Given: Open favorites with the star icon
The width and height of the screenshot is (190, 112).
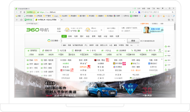Looking at the screenshot, I should click(16, 16).
